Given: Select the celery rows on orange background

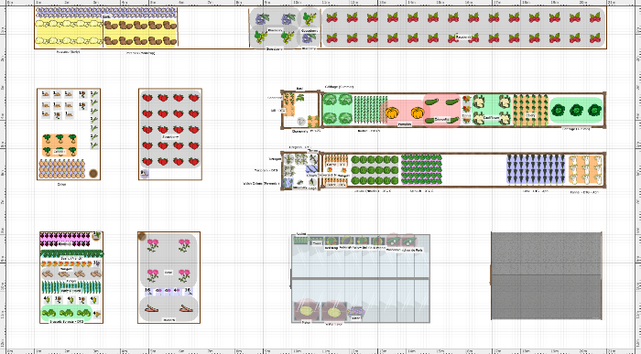Looking at the screenshot, I should 530,111.
